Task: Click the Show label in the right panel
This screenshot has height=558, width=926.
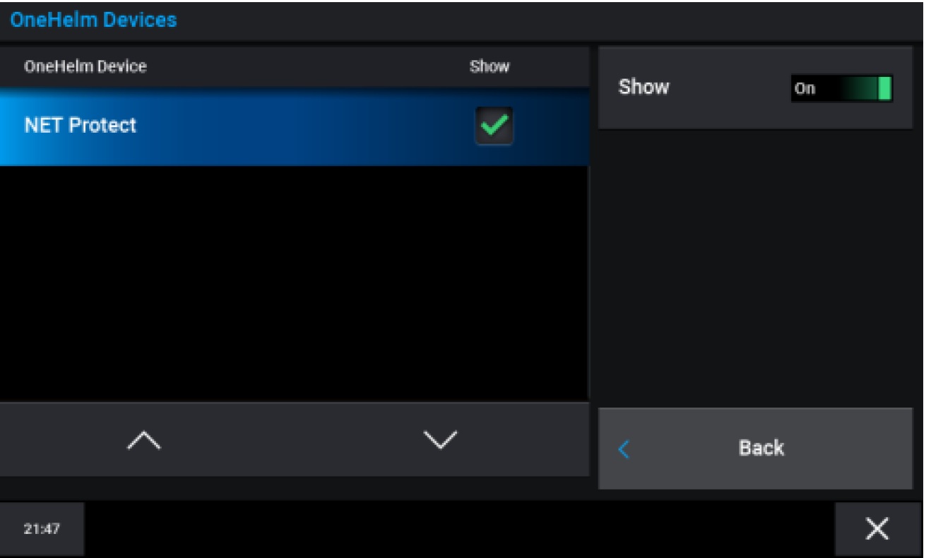Action: coord(643,88)
